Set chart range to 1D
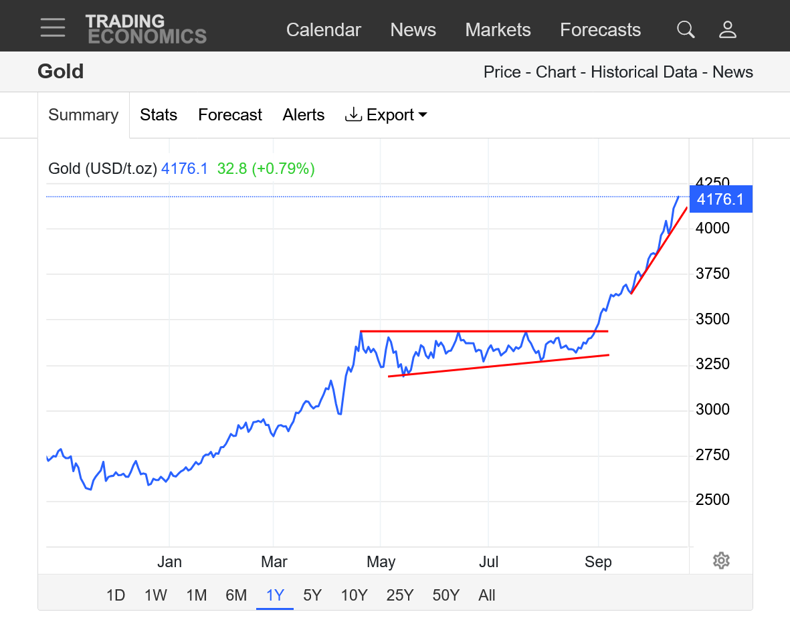This screenshot has height=624, width=790. click(x=116, y=595)
